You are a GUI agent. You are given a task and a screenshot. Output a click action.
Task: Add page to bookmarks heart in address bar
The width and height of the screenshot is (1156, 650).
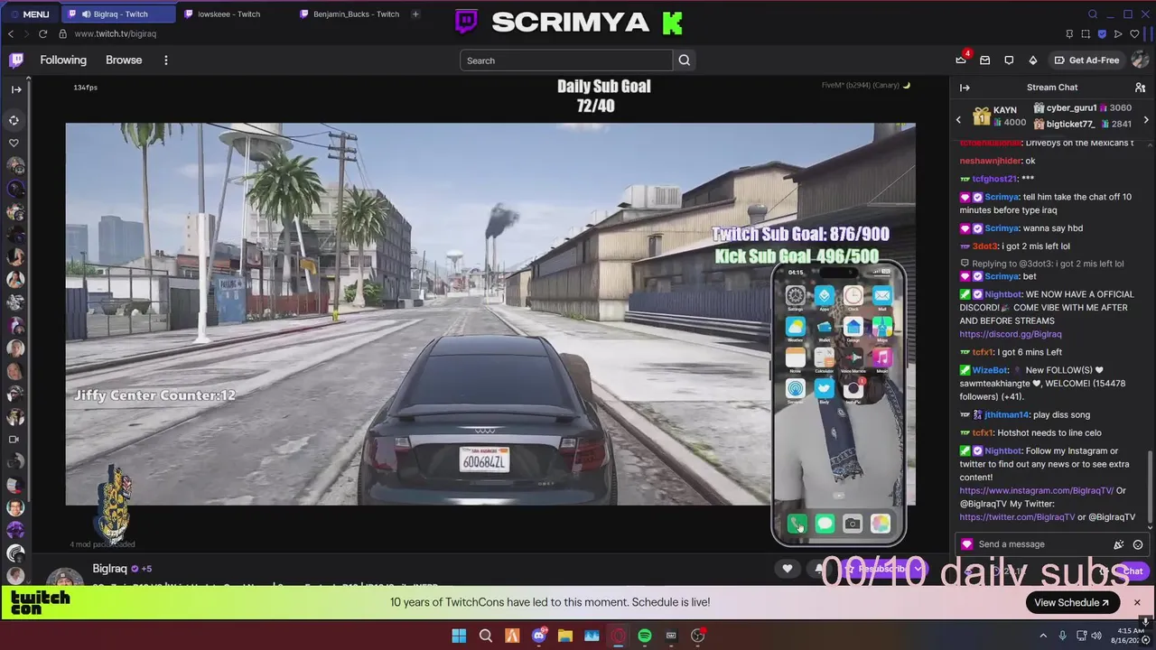tap(1134, 33)
